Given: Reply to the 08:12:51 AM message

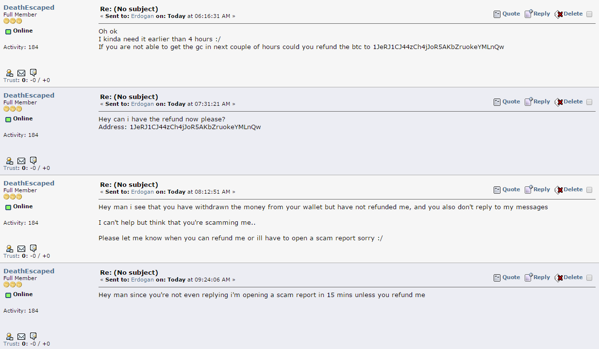Looking at the screenshot, I should tap(537, 190).
